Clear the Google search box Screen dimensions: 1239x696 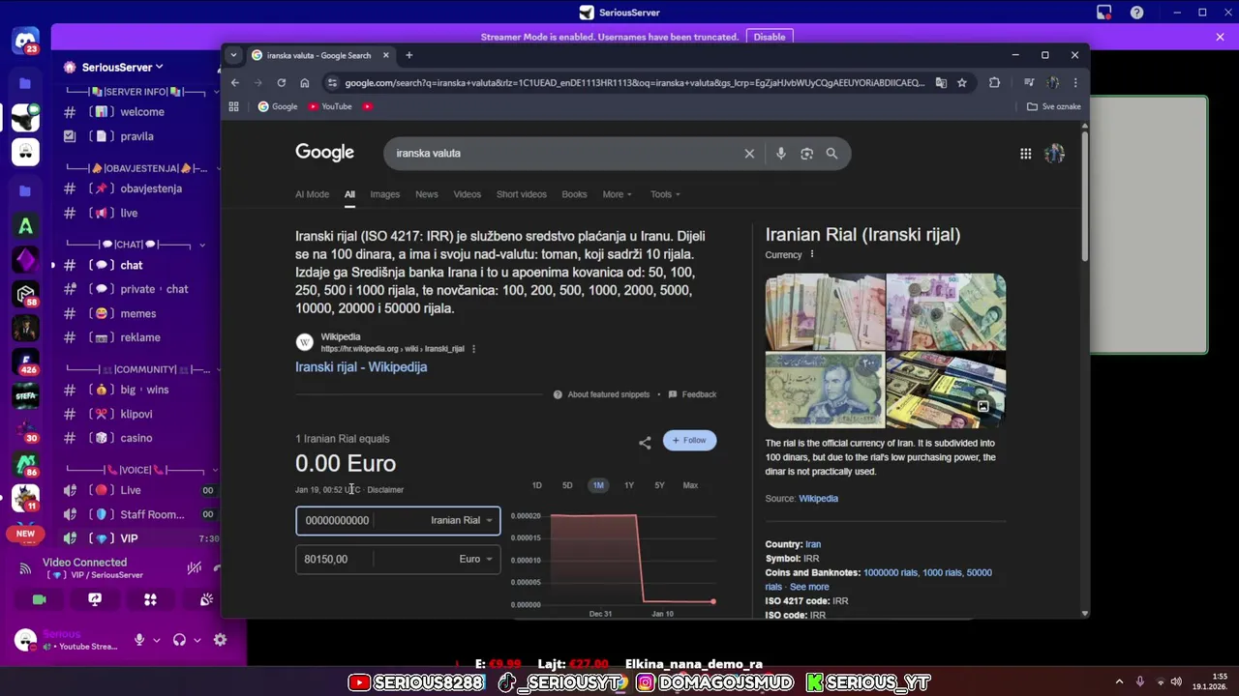749,153
